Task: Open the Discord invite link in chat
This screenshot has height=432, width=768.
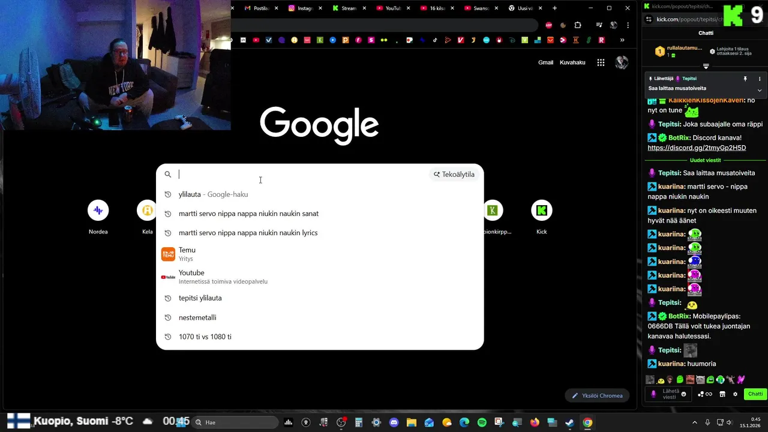Action: point(697,148)
